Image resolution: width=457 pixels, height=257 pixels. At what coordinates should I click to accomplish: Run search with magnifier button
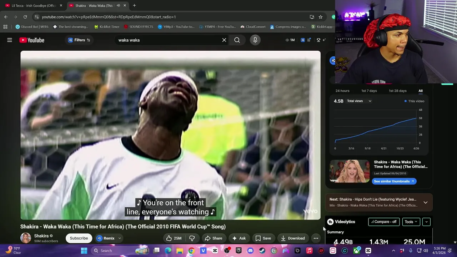(237, 40)
